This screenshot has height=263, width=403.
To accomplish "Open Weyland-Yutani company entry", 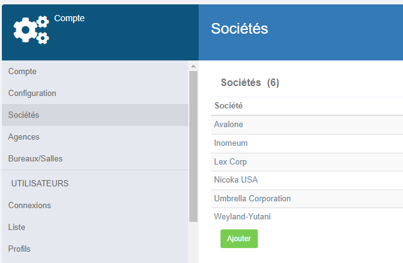I will [x=307, y=217].
